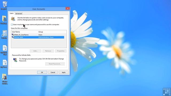The height and width of the screenshot is (96, 171).
Task: Cancel the User Accounts dialog
Action: [x=53, y=72]
